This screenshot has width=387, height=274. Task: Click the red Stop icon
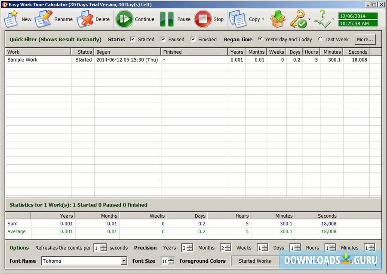tap(203, 19)
